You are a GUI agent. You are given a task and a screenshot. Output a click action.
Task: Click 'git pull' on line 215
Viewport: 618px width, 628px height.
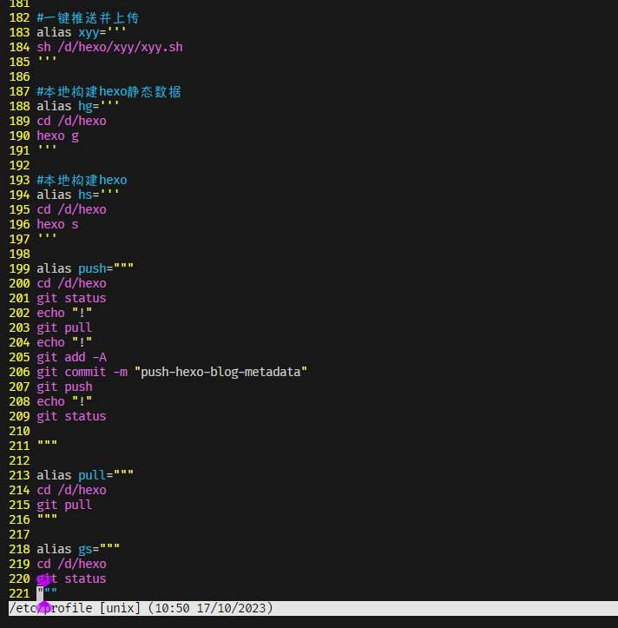pyautogui.click(x=64, y=505)
